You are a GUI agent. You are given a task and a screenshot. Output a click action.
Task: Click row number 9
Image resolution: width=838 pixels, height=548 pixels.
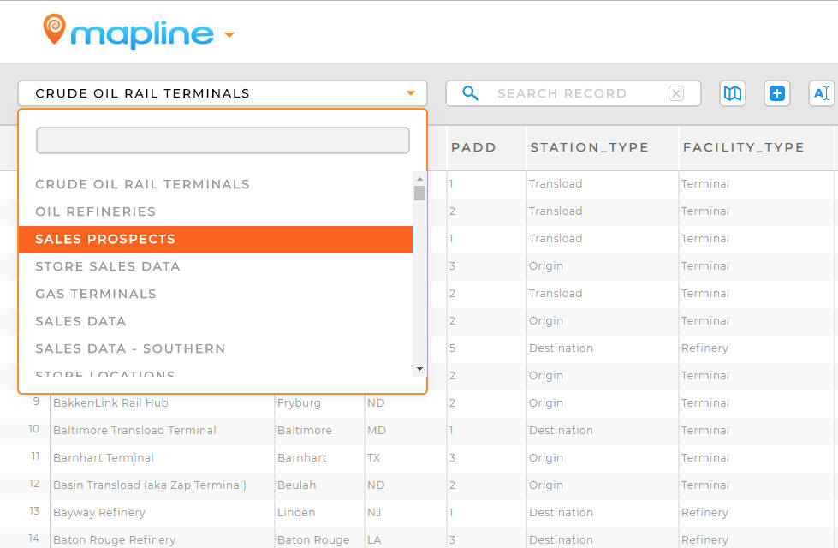tap(36, 402)
